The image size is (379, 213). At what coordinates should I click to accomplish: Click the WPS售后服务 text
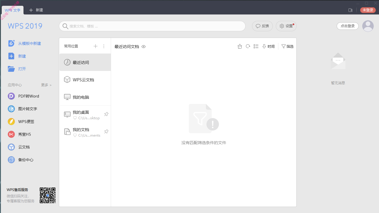tap(17, 190)
